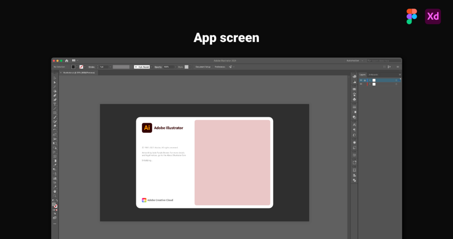453x239 pixels.
Task: Open the stroke weight 1 pt dropdown
Action: click(110, 67)
